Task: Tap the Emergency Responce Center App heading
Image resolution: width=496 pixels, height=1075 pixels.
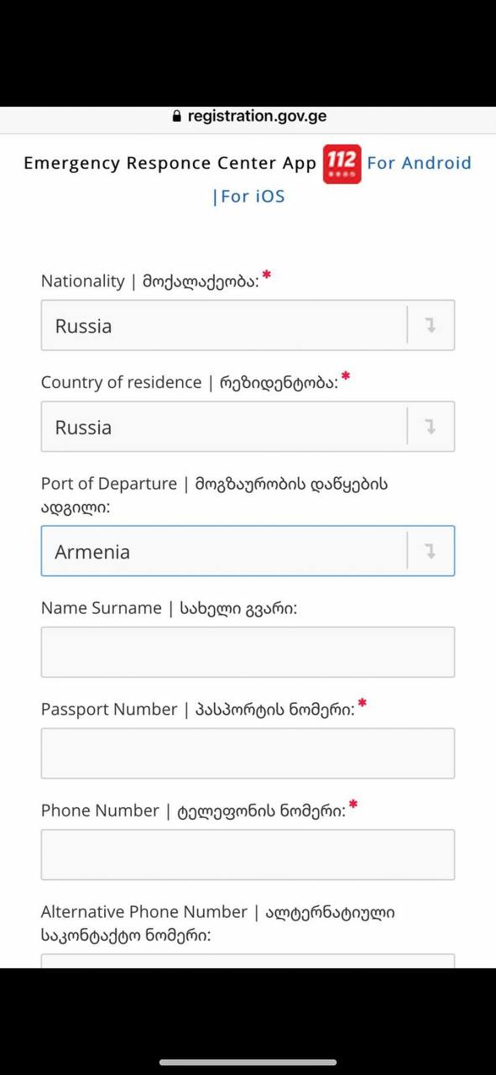Action: point(170,163)
